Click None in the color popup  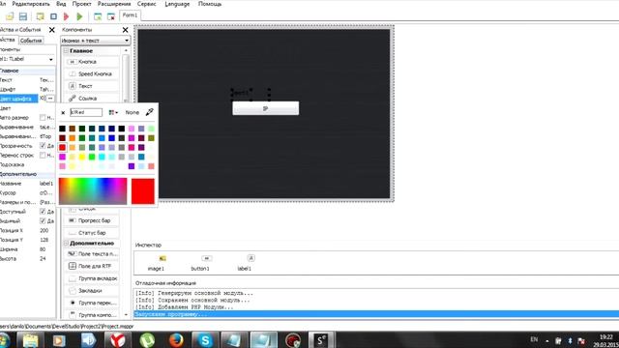coord(133,112)
